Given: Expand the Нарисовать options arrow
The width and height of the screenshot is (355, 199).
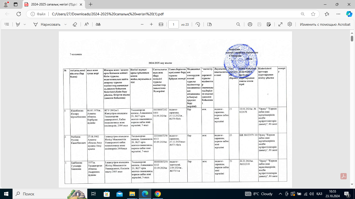Looking at the screenshot, I should pos(65,24).
